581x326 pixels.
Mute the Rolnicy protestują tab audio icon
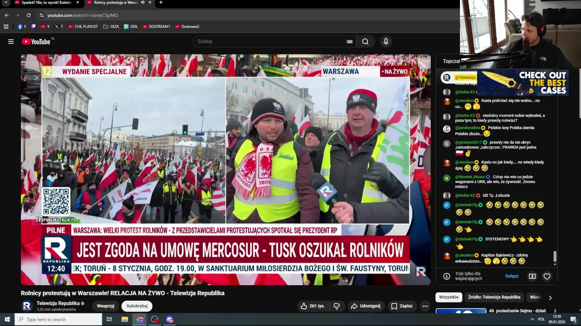143,2
